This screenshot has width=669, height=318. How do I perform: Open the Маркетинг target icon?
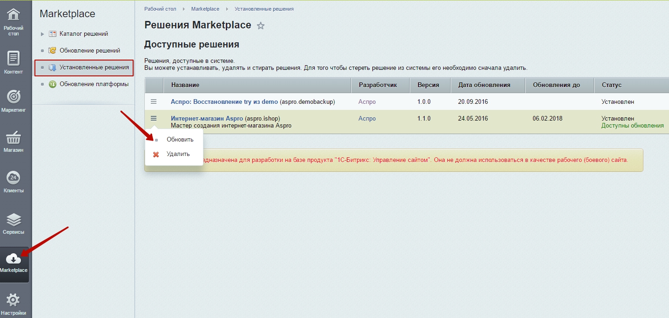[x=14, y=97]
